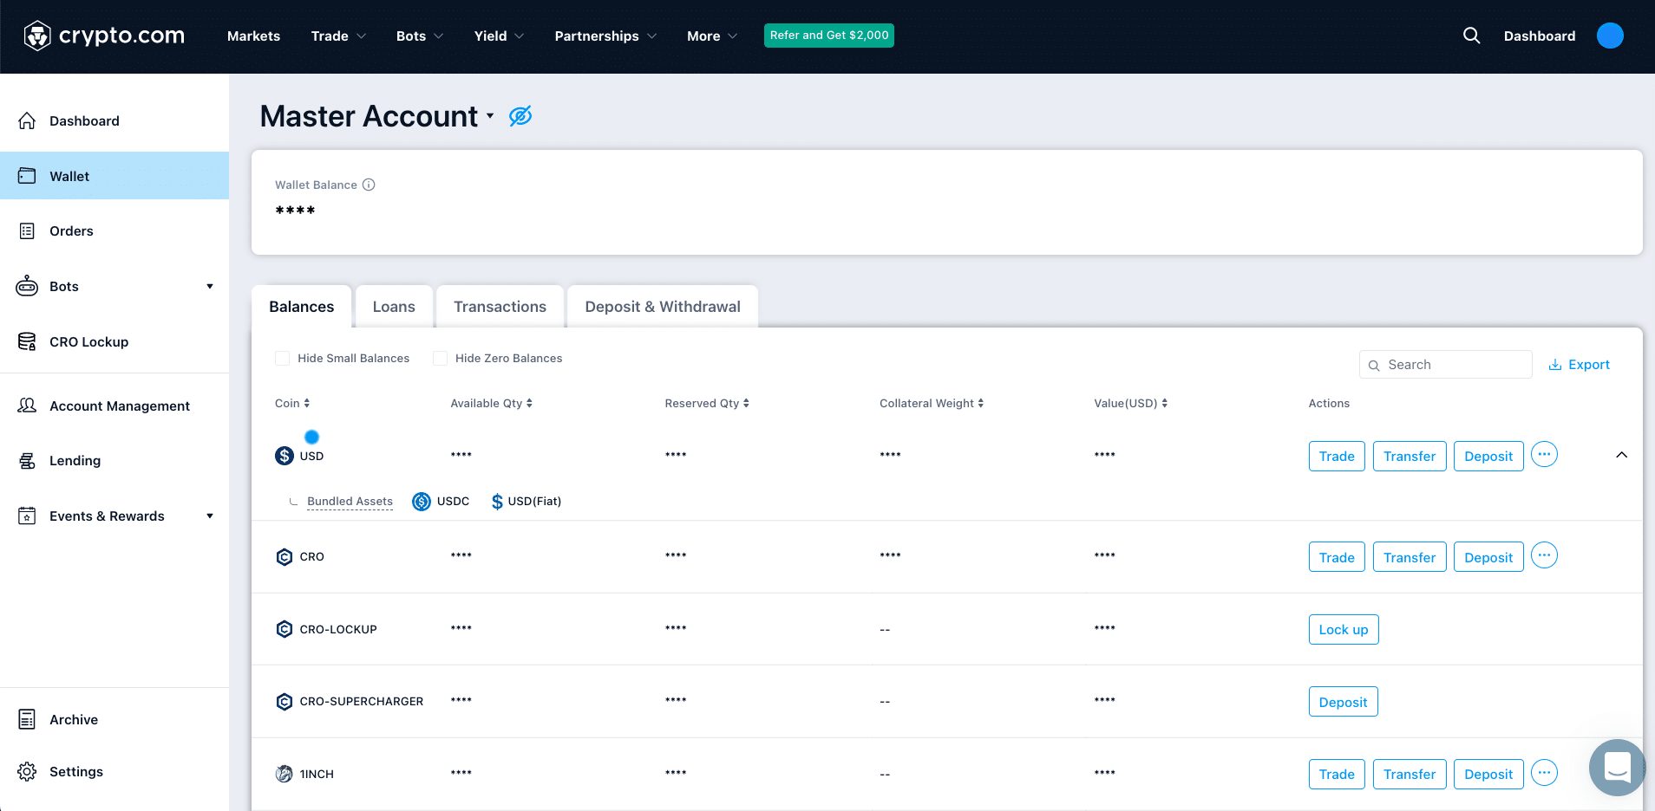Screen dimensions: 1655x811
Task: Switch to Deposit & Withdrawal tab
Action: (663, 307)
